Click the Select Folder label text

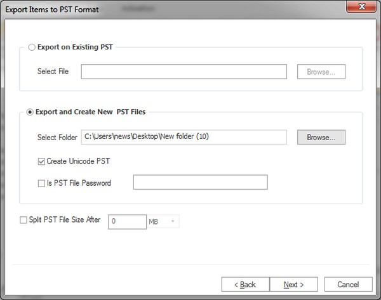[58, 138]
